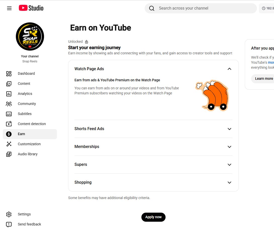This screenshot has width=274, height=229.
Task: Click the Subtitles icon in sidebar
Action: click(9, 114)
